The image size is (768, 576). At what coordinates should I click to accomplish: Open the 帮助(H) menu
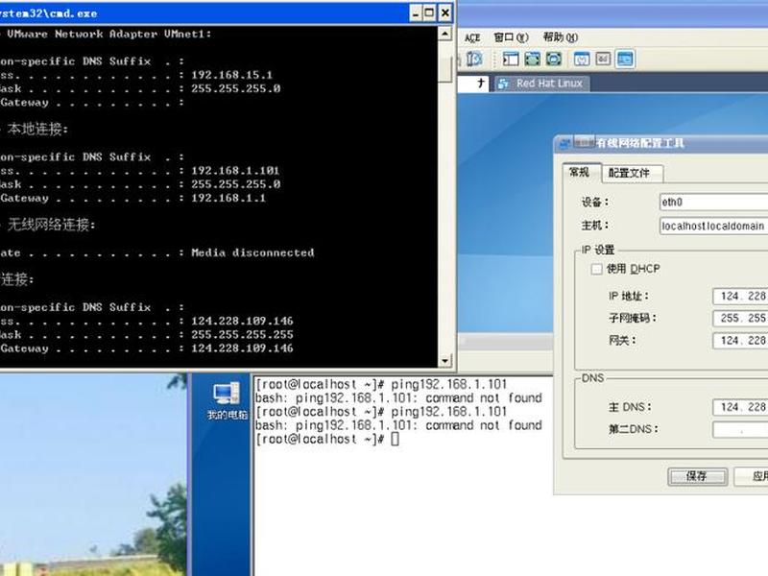pyautogui.click(x=561, y=37)
